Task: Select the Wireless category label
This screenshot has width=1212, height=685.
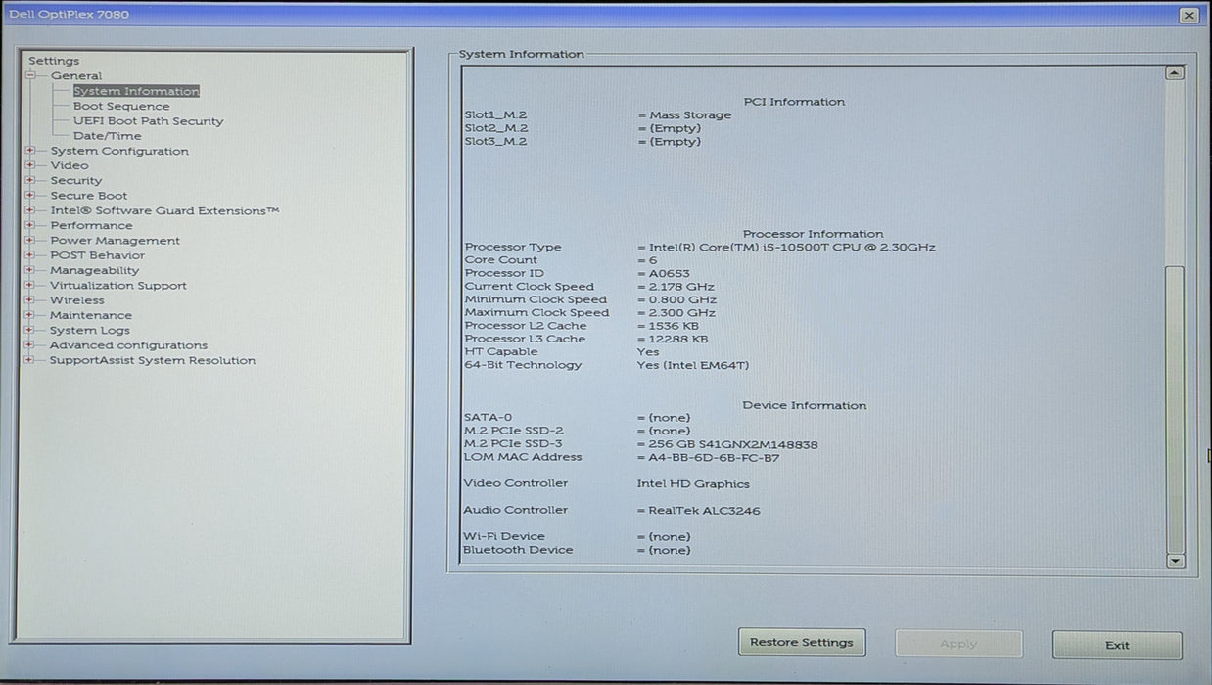Action: (x=77, y=300)
